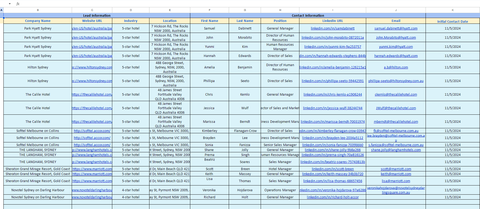Open the keith@marriott.com email link
The width and height of the screenshot is (480, 209).
(x=396, y=174)
